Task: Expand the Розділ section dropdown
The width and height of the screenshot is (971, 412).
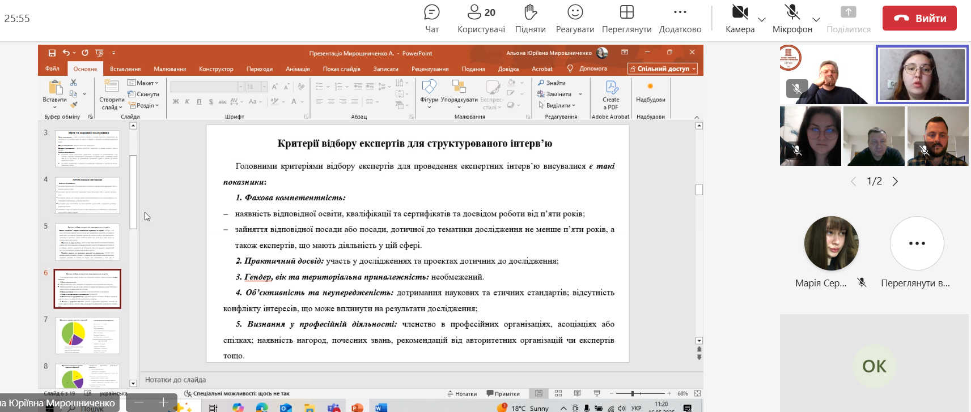Action: click(x=144, y=105)
